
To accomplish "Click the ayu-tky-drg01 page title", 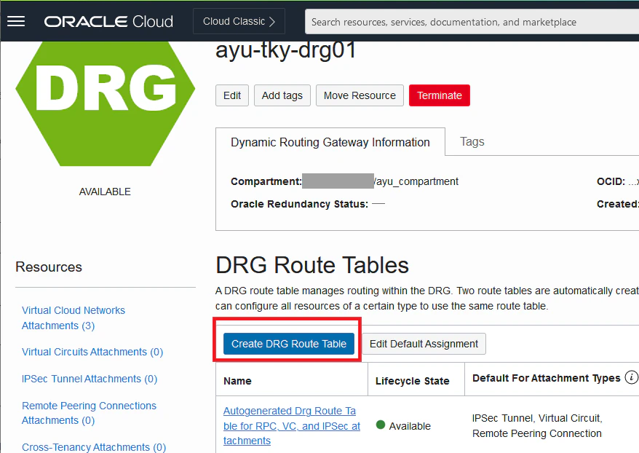I will (x=286, y=50).
